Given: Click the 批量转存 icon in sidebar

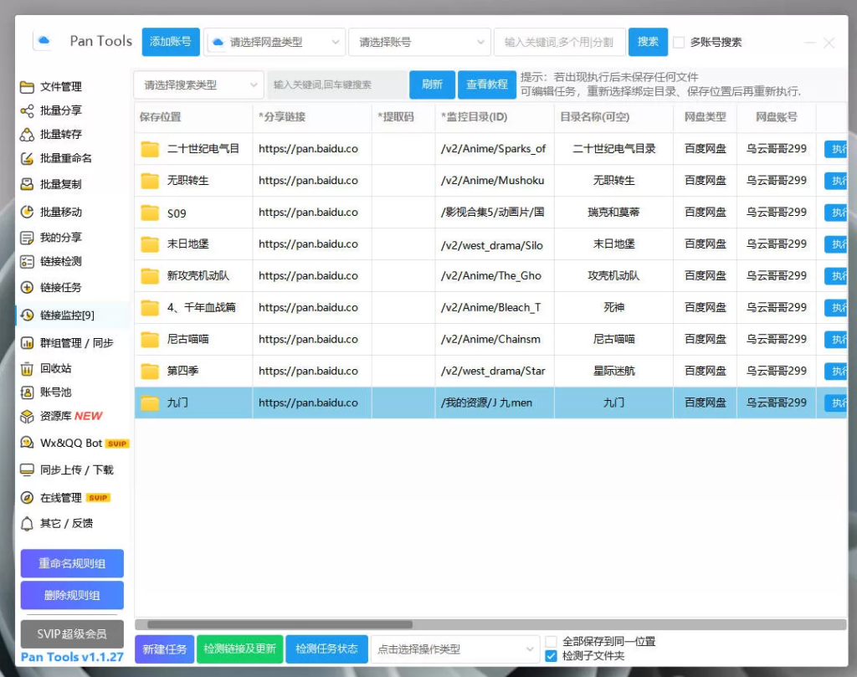Looking at the screenshot, I should coord(27,135).
